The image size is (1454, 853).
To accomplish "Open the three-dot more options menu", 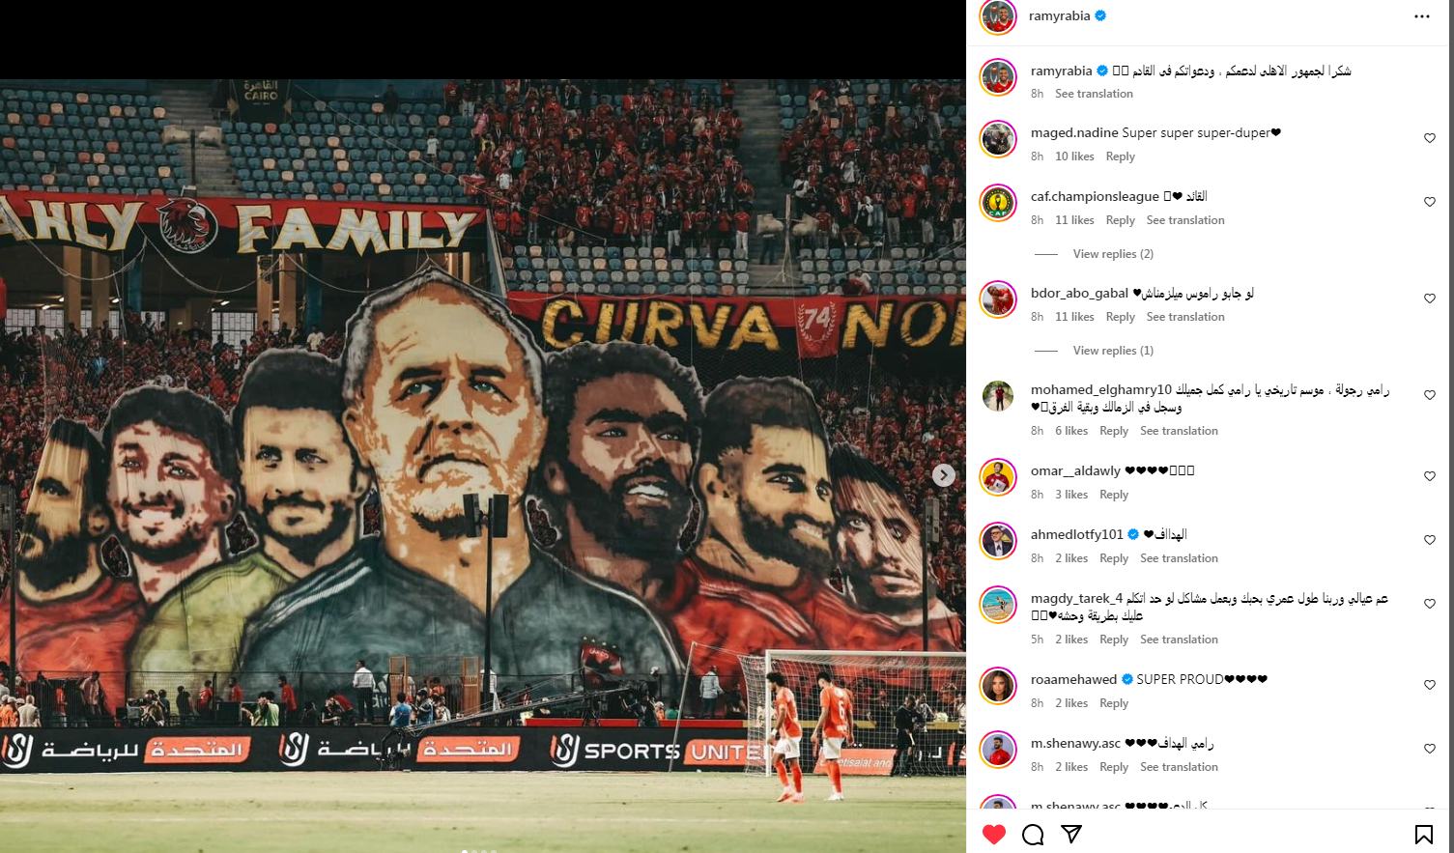I will click(x=1422, y=16).
